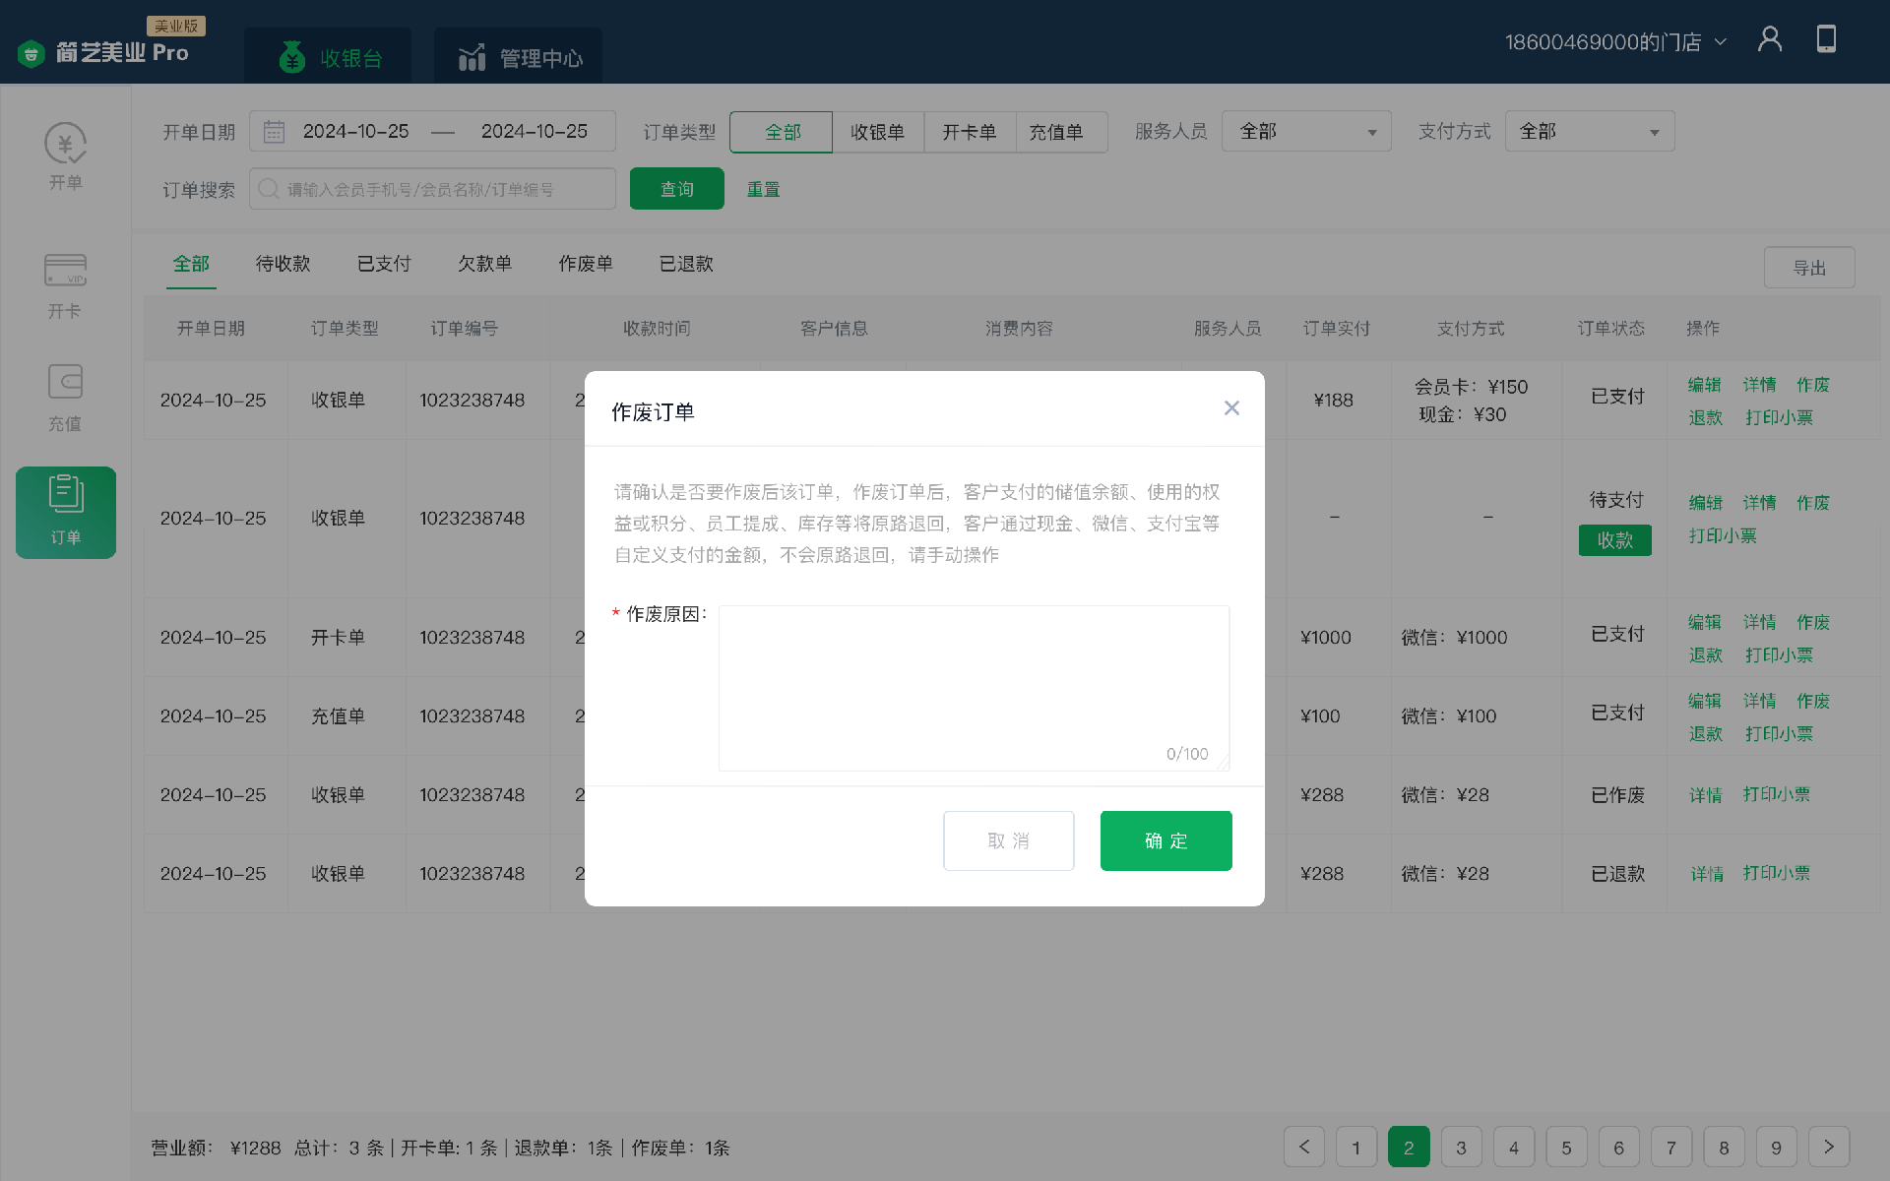Click the 确定 confirm button

click(1165, 840)
